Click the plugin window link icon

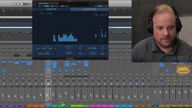click(x=106, y=6)
